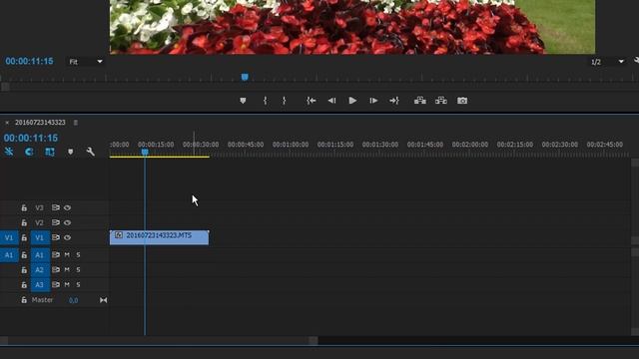This screenshot has width=639, height=359.
Task: Mark In point brace icon
Action: coord(266,101)
